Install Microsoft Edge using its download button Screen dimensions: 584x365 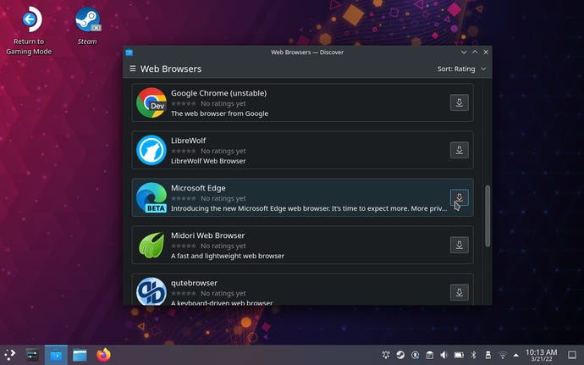(x=459, y=197)
